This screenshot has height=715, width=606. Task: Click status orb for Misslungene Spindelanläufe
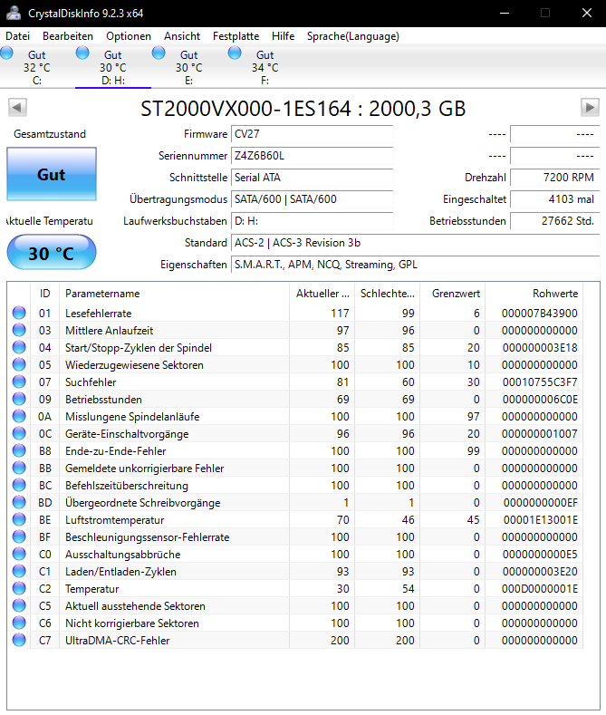19,416
